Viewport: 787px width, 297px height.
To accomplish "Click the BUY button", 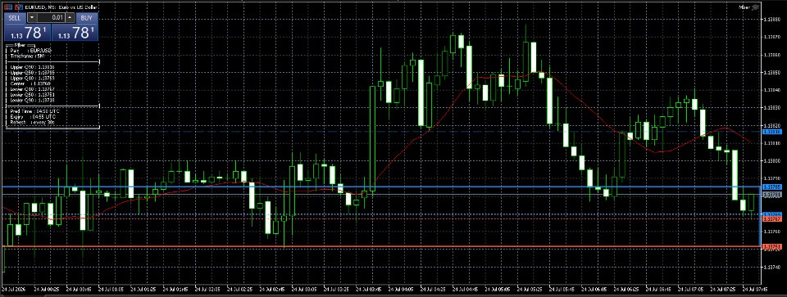I will point(87,17).
